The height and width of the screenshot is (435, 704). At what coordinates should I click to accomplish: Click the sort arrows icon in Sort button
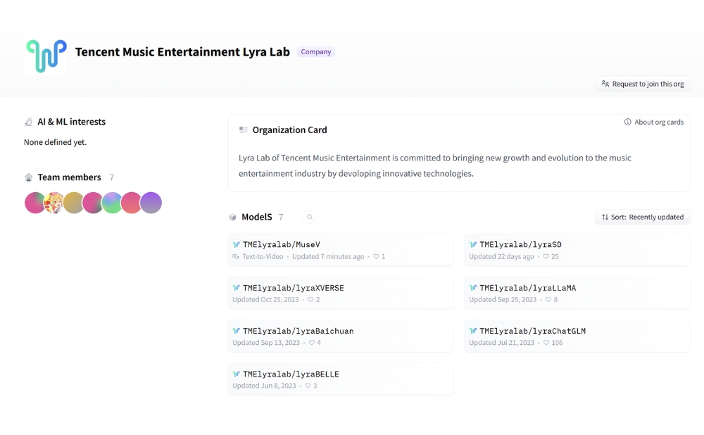point(605,217)
